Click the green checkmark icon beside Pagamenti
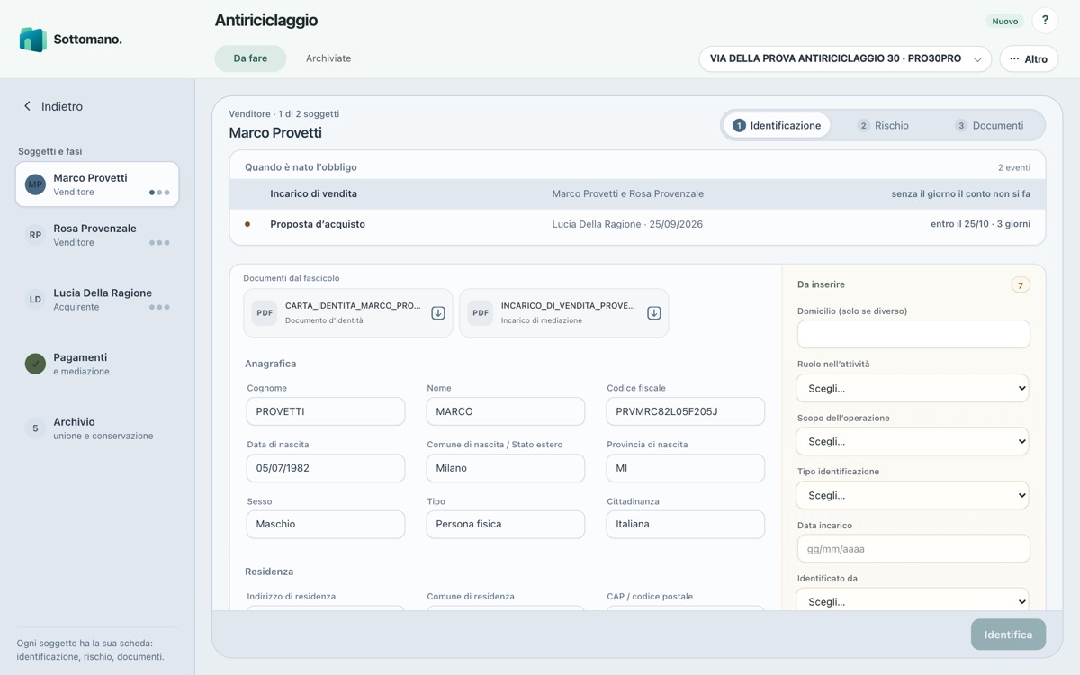This screenshot has height=675, width=1080. pos(35,364)
